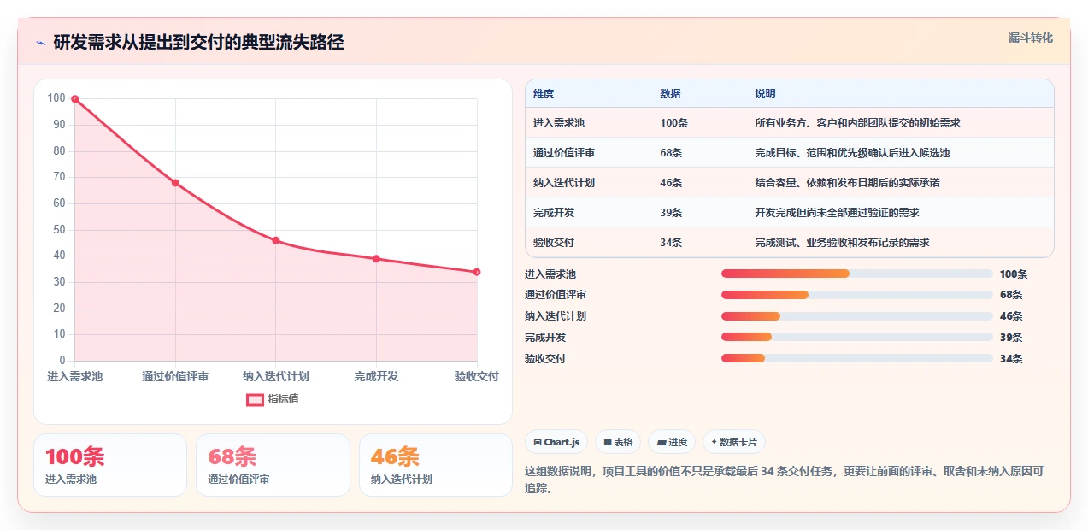The width and height of the screenshot is (1088, 530).
Task: Click the 验收交付 table row cell
Action: (x=554, y=243)
